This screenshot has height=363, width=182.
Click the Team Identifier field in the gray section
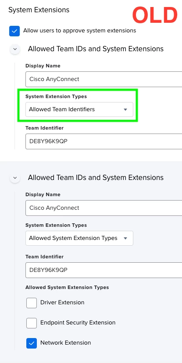(104, 270)
